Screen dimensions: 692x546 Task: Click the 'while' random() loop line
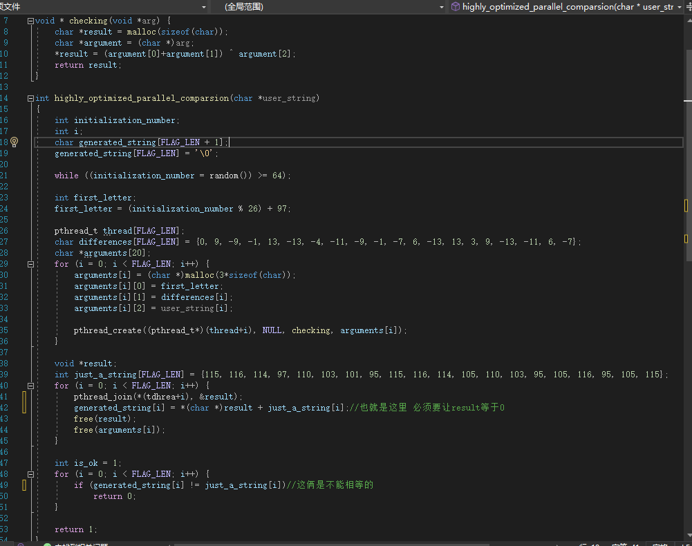click(x=173, y=176)
